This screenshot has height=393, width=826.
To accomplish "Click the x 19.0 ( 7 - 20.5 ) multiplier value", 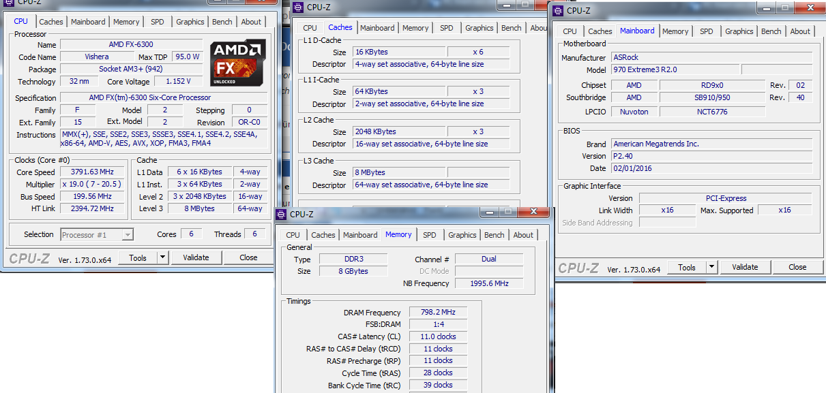I will (93, 185).
